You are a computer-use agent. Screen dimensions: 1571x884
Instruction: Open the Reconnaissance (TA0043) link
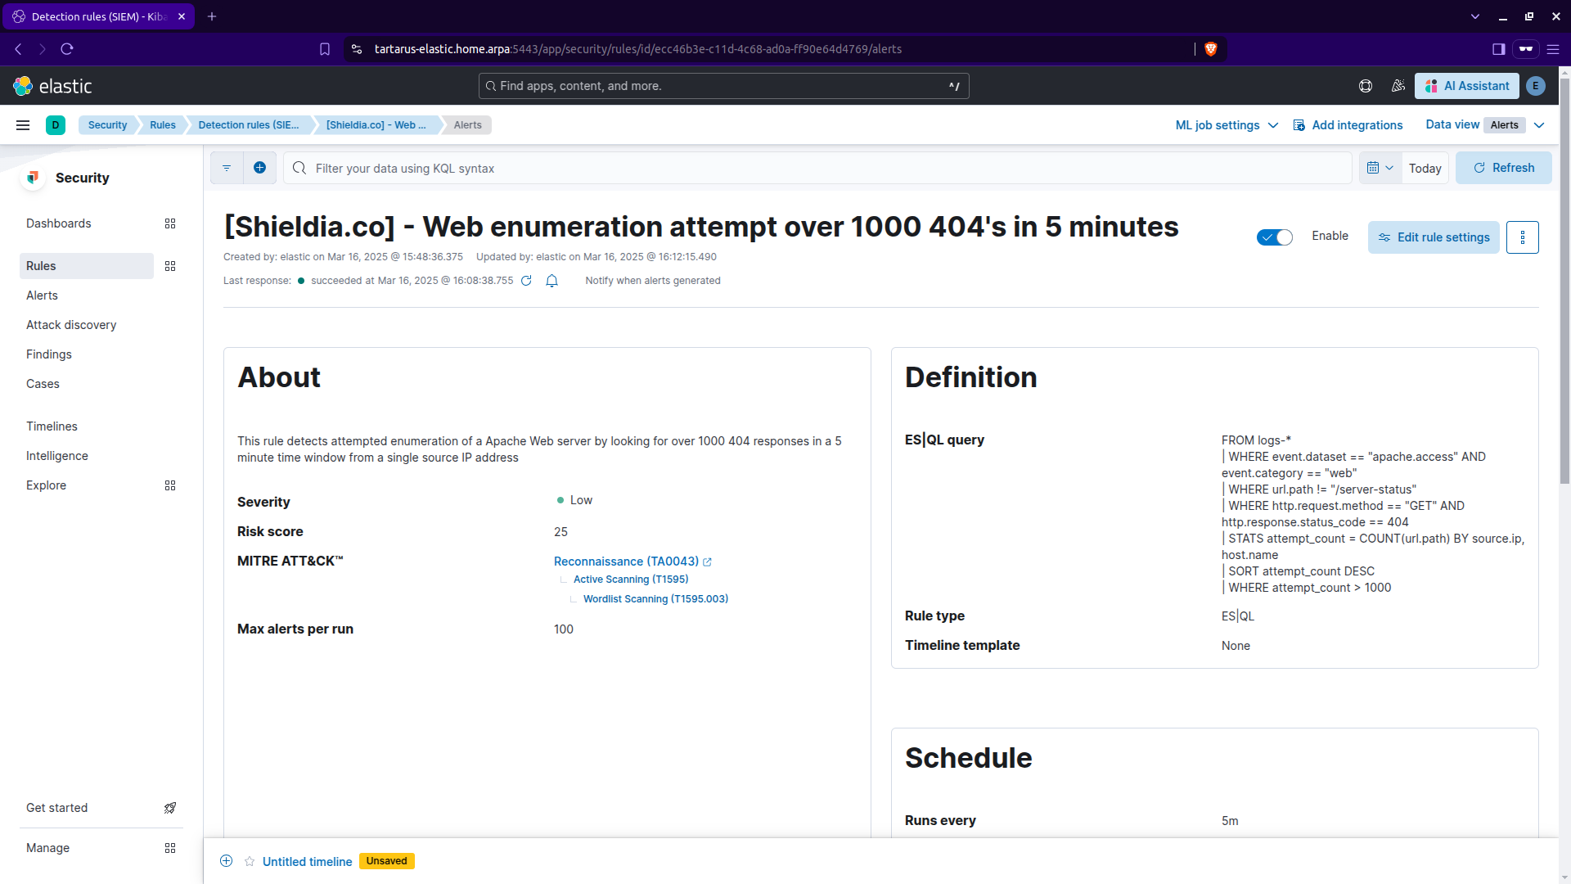626,562
